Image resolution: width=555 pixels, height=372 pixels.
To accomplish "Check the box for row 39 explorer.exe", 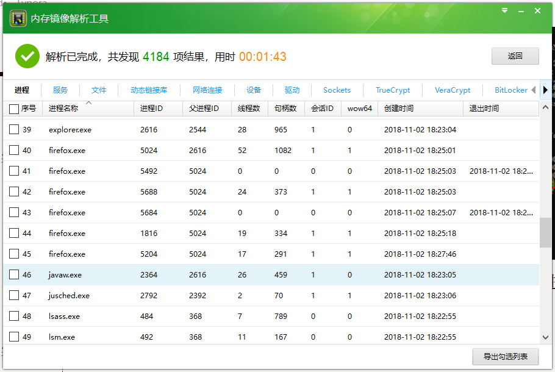I will [x=14, y=129].
